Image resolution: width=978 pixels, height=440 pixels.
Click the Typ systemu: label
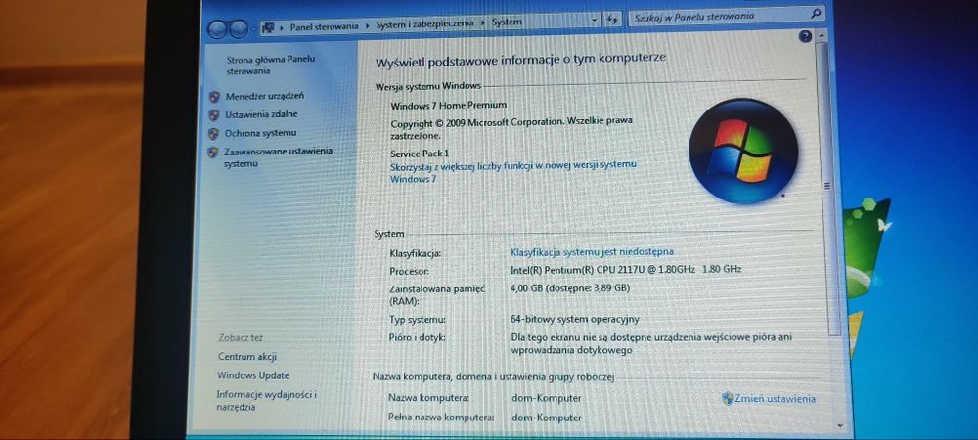418,320
